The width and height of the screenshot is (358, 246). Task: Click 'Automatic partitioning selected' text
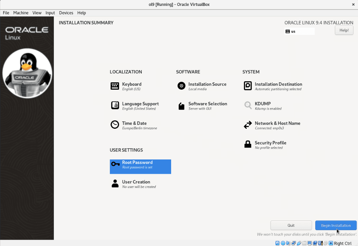pos(278,89)
